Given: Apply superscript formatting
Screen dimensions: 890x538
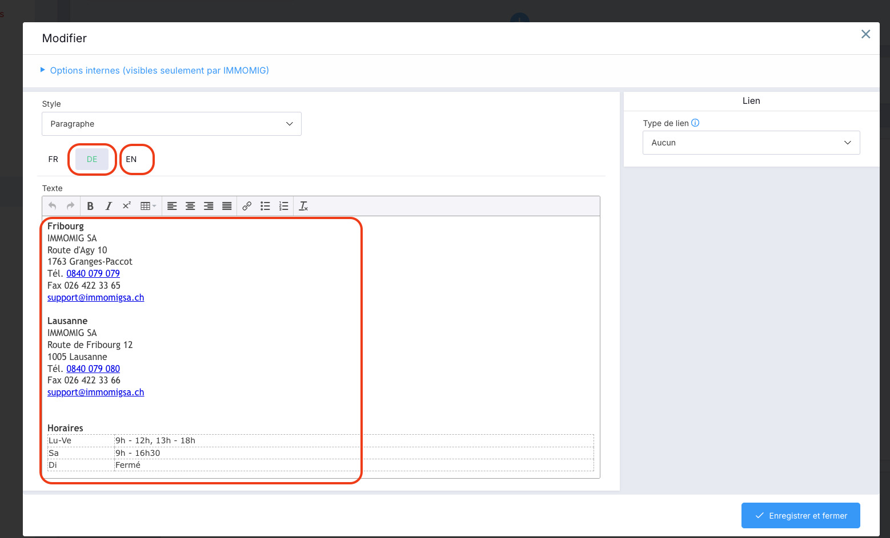Looking at the screenshot, I should click(127, 206).
